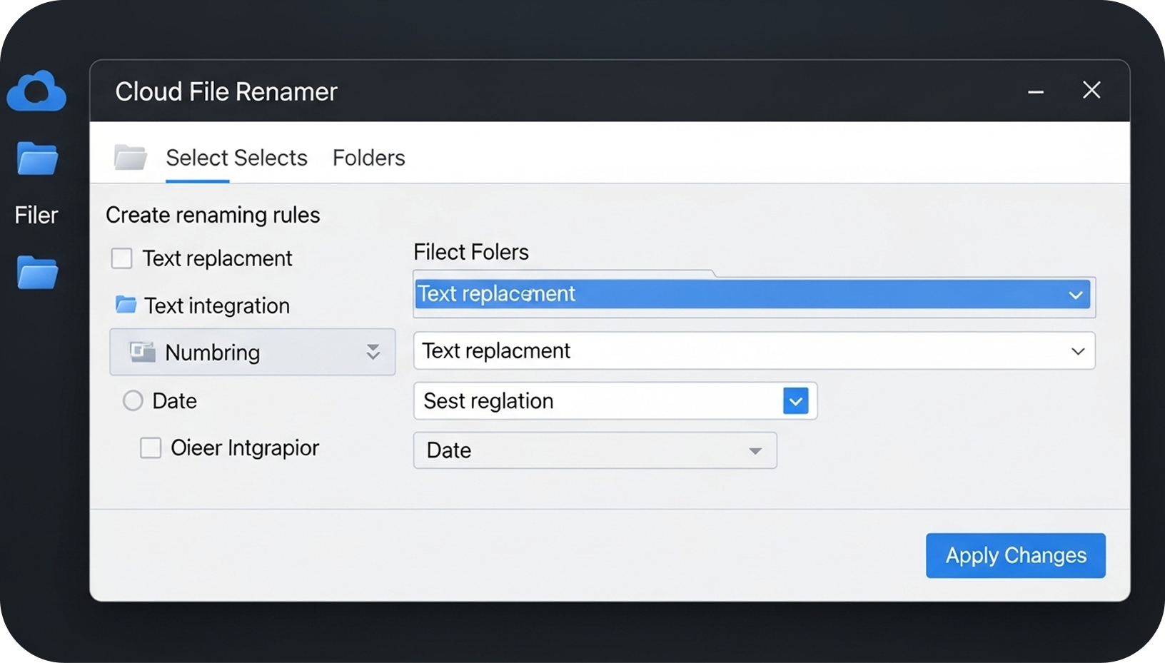Select the Date radio button
The width and height of the screenshot is (1165, 663).
coord(133,401)
